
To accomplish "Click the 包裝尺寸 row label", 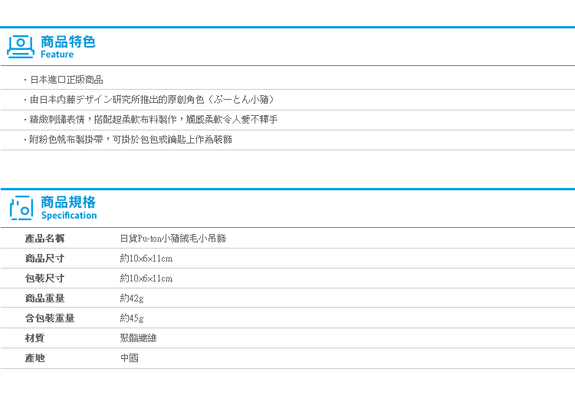I will click(x=44, y=278).
